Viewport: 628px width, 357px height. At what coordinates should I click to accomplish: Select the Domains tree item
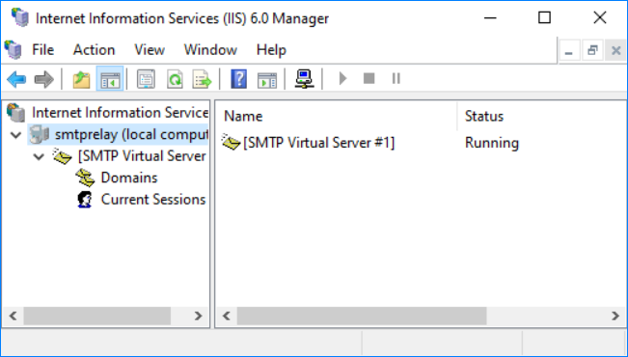[129, 178]
